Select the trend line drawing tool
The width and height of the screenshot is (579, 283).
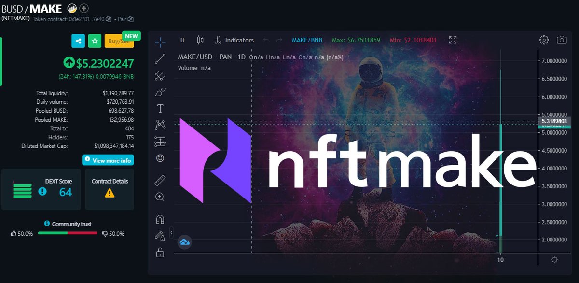pos(160,59)
